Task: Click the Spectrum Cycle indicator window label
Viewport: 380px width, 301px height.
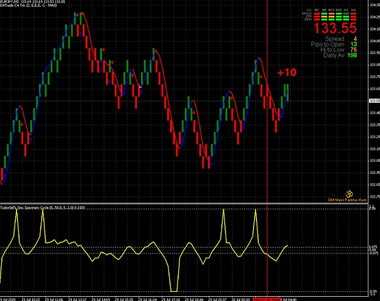Action: pos(43,208)
